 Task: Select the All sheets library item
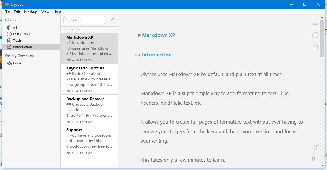click(x=15, y=27)
